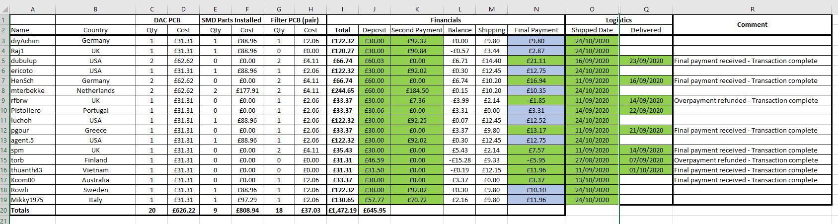Select the SMD Parts Installed header
Viewport: 838px width, 224px height.
point(231,20)
